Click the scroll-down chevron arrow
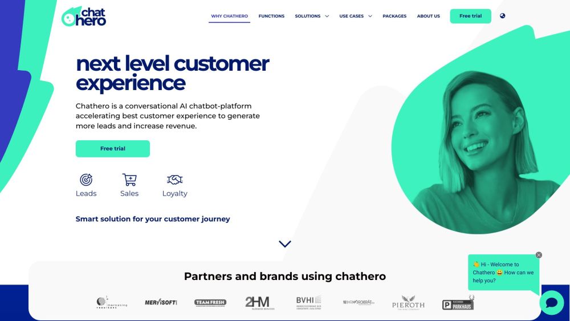This screenshot has width=570, height=321. coord(285,244)
